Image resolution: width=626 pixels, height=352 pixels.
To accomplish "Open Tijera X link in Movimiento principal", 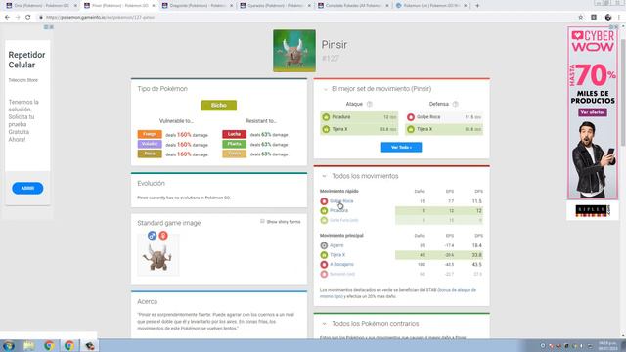I will click(x=337, y=255).
